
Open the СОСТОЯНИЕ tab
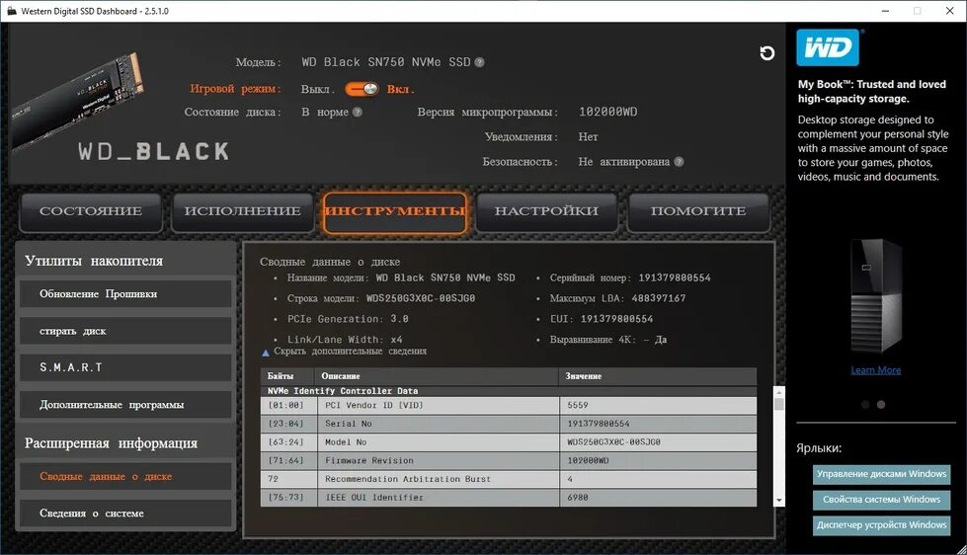pos(91,211)
